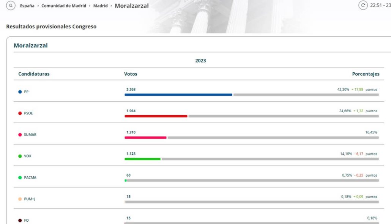Open the España breadcrumb link
Screen dimensions: 391x224
(x=27, y=6)
